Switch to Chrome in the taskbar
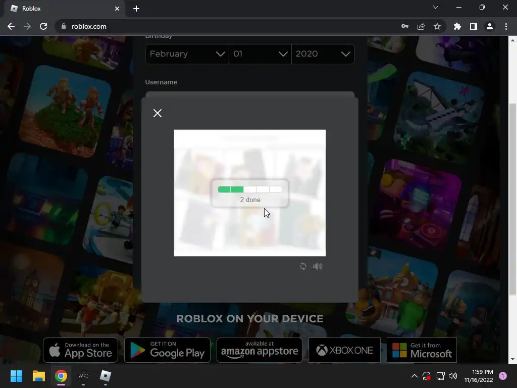 (x=61, y=376)
